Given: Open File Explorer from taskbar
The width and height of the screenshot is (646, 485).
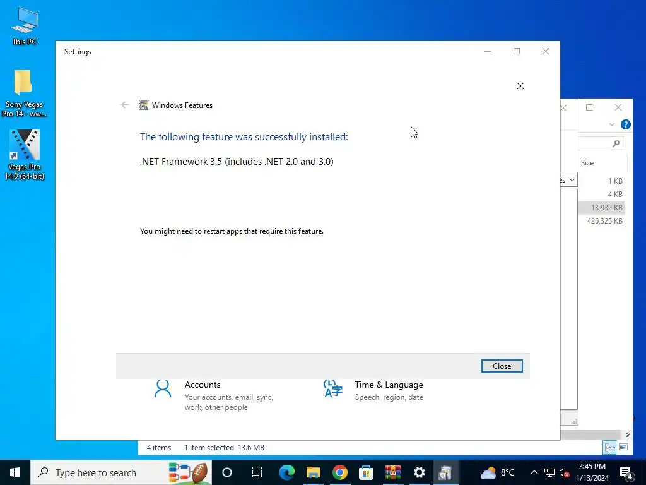Looking at the screenshot, I should (313, 472).
